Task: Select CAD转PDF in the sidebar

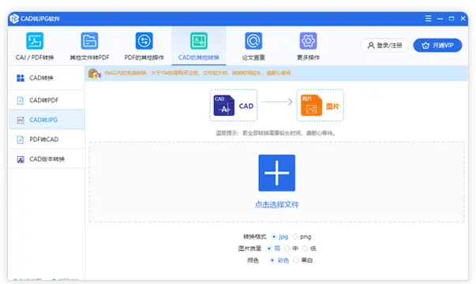Action: [47, 100]
